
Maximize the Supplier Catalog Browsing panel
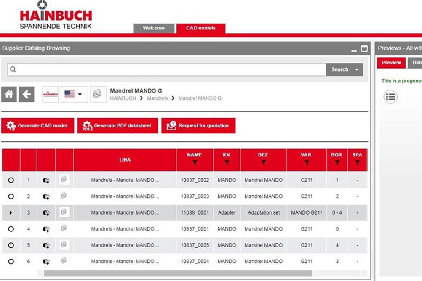(364, 49)
